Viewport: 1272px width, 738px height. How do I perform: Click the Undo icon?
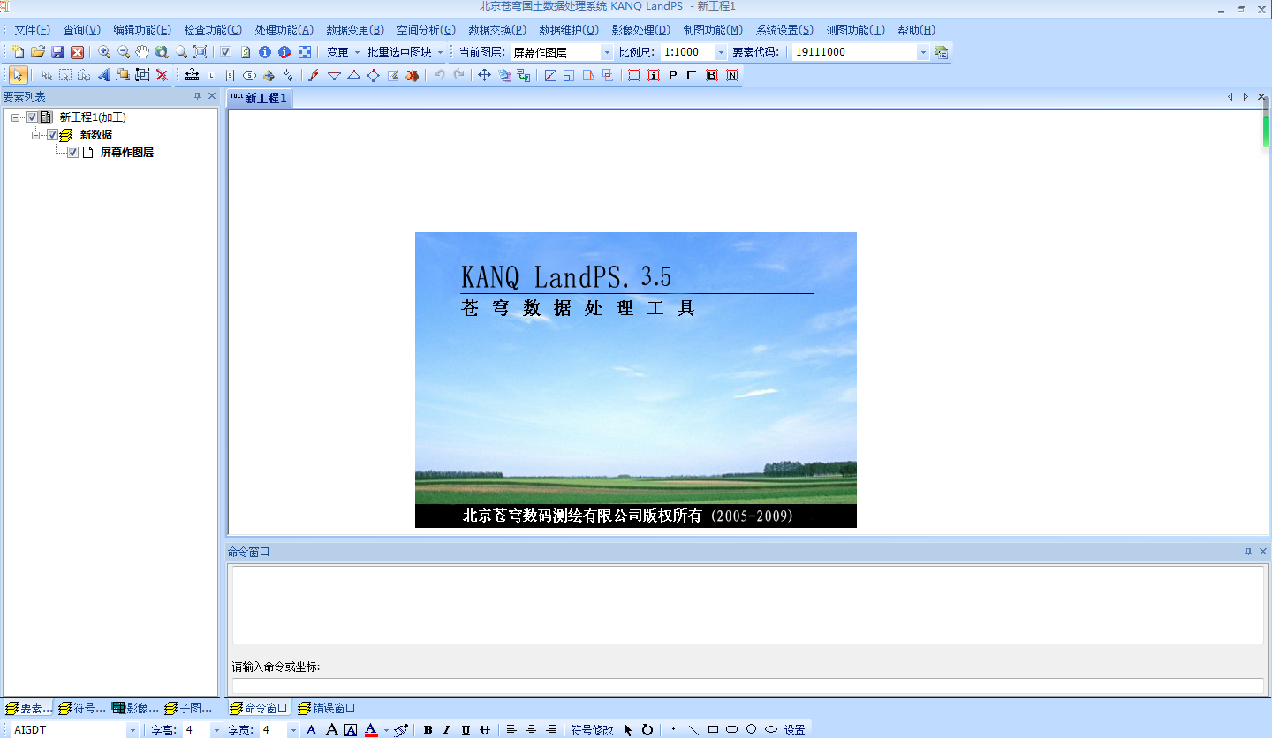pyautogui.click(x=439, y=75)
